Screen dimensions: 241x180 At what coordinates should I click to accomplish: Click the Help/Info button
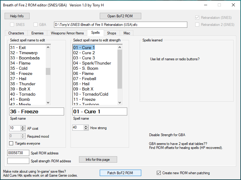coord(16,16)
